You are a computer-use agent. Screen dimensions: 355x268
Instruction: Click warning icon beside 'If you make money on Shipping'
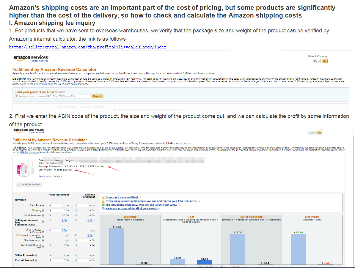pyautogui.click(x=103, y=201)
